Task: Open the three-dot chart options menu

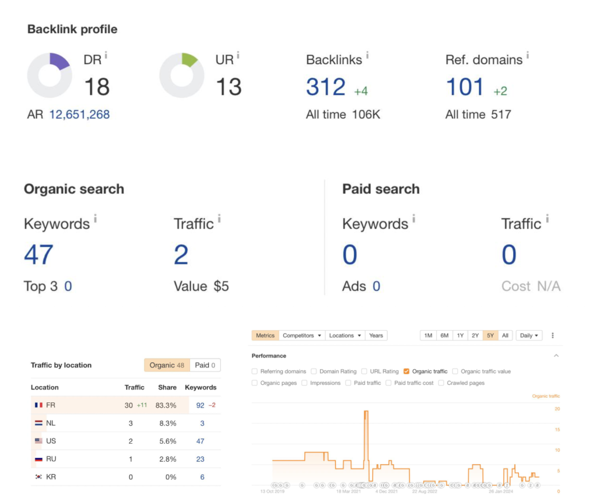Action: (553, 335)
